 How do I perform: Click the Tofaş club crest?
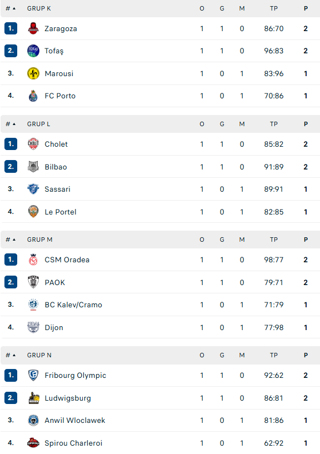coord(33,51)
